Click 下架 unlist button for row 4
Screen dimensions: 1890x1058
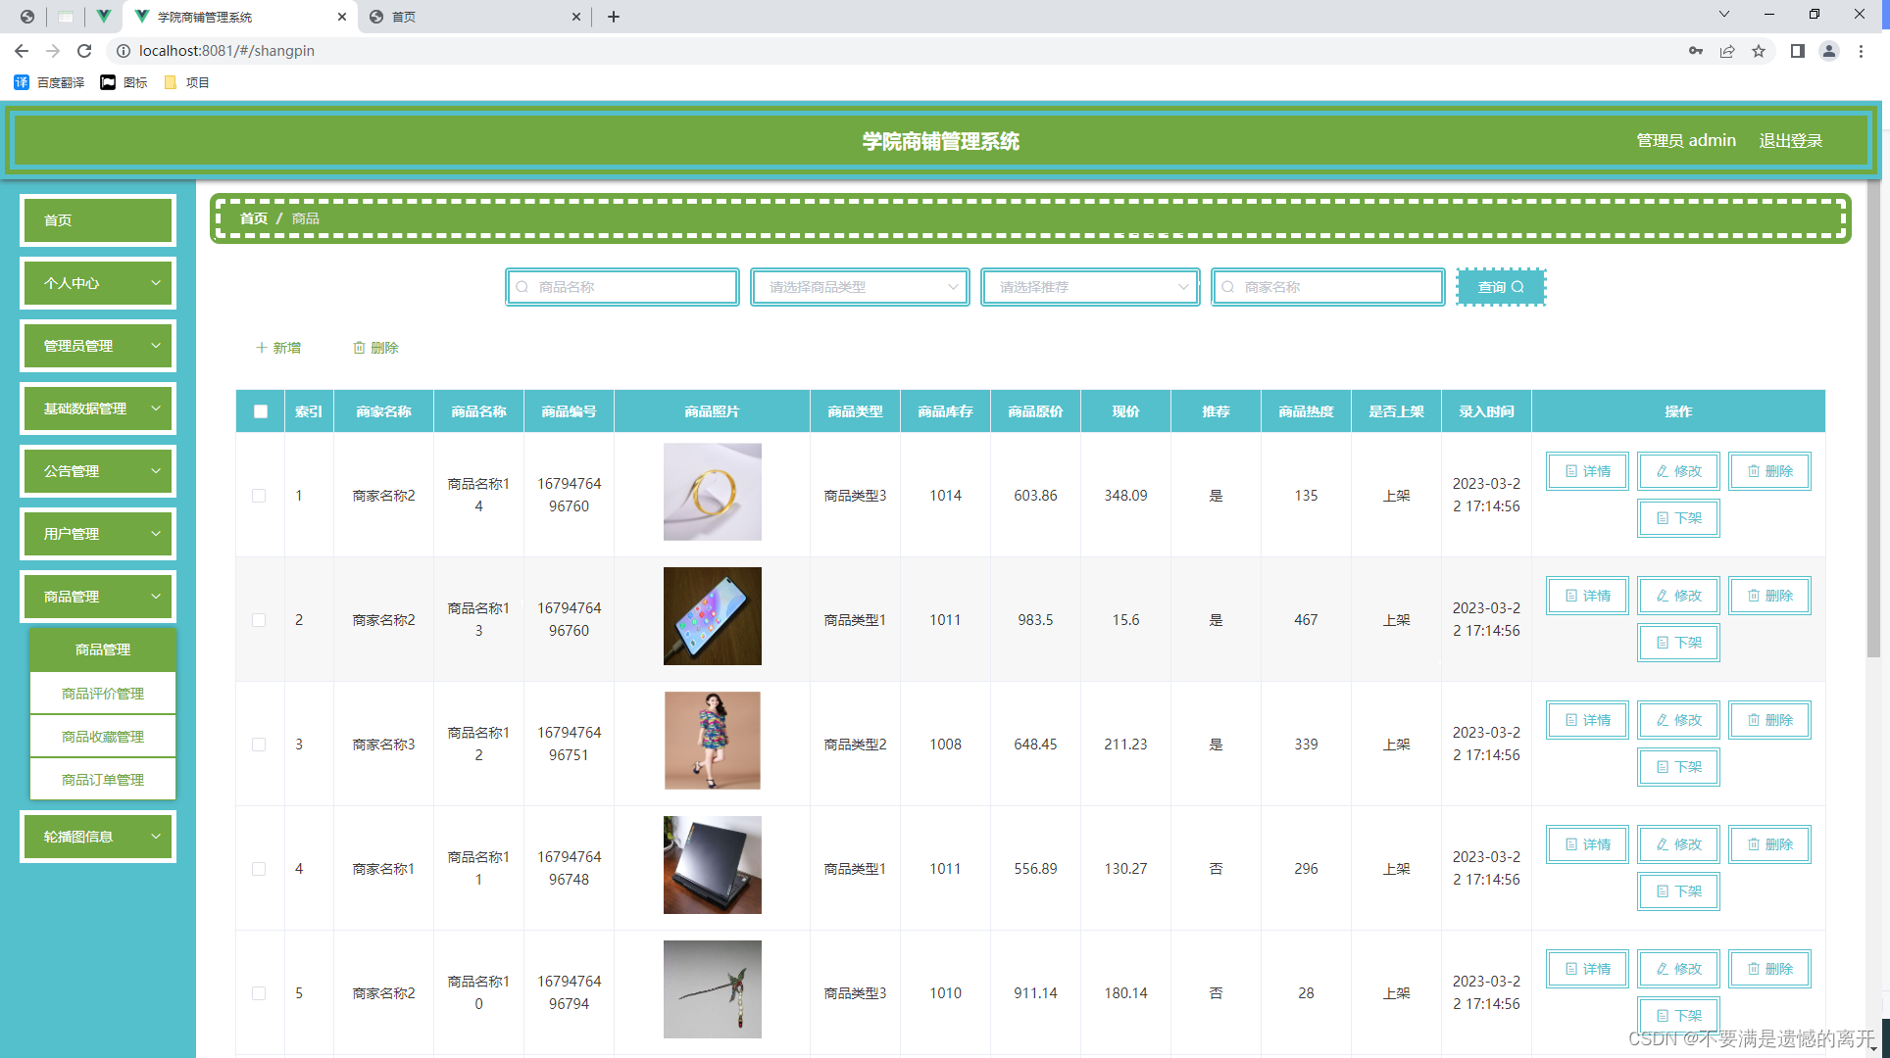point(1678,891)
